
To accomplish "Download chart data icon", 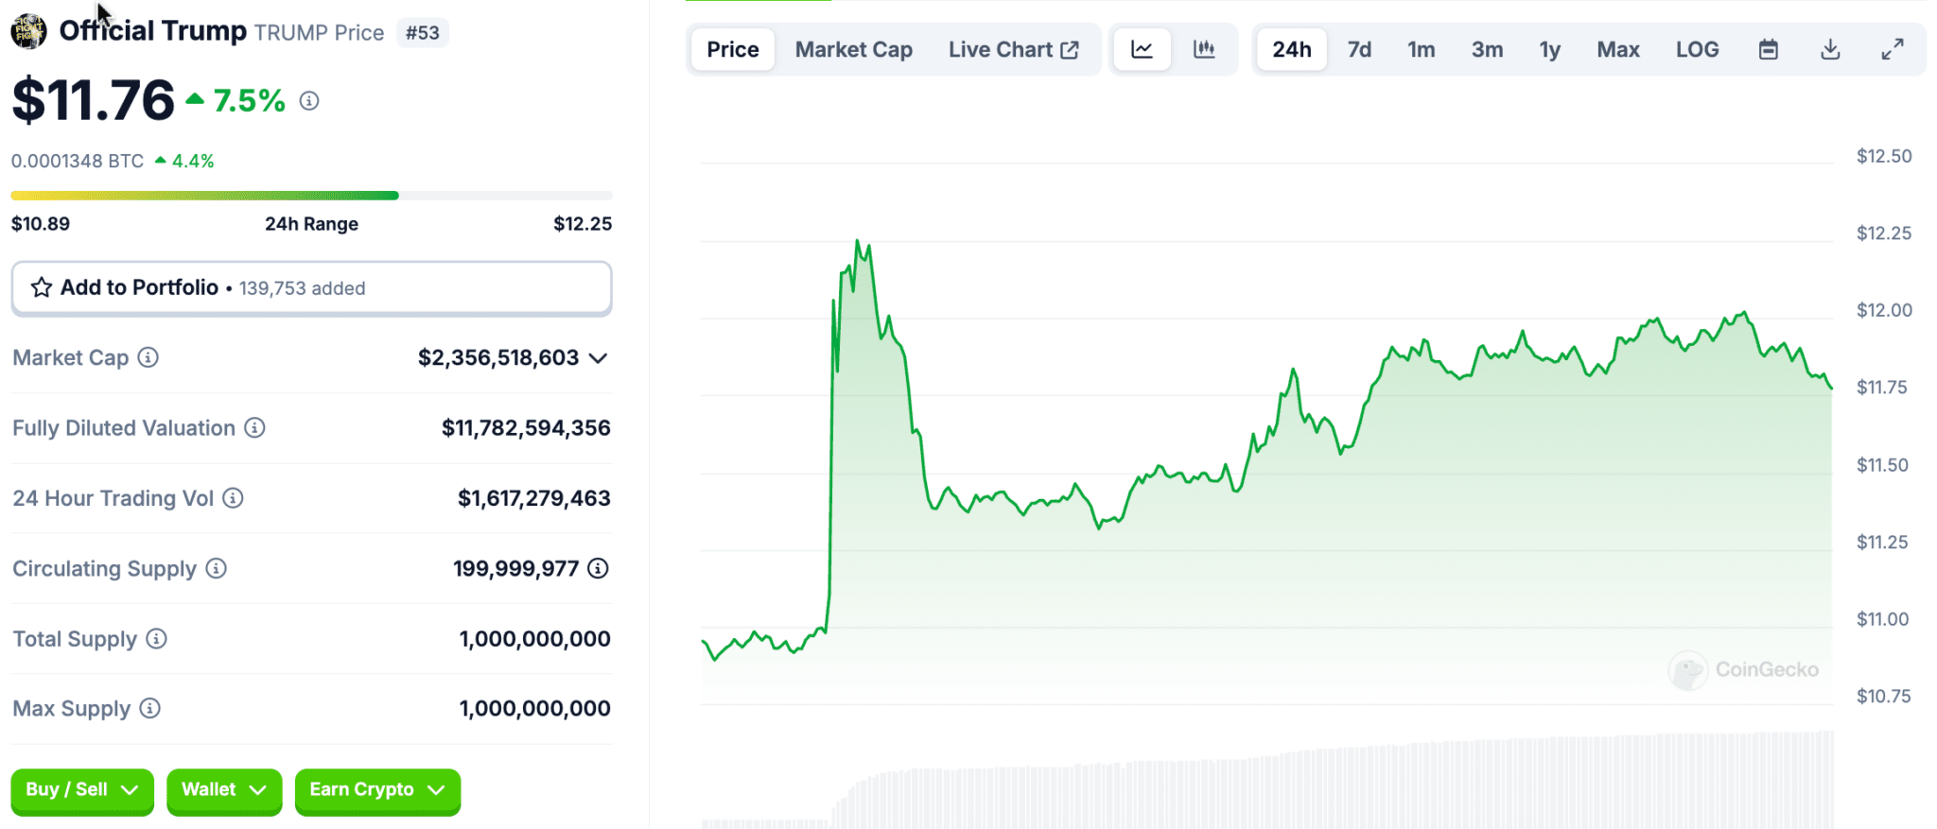I will tap(1831, 49).
